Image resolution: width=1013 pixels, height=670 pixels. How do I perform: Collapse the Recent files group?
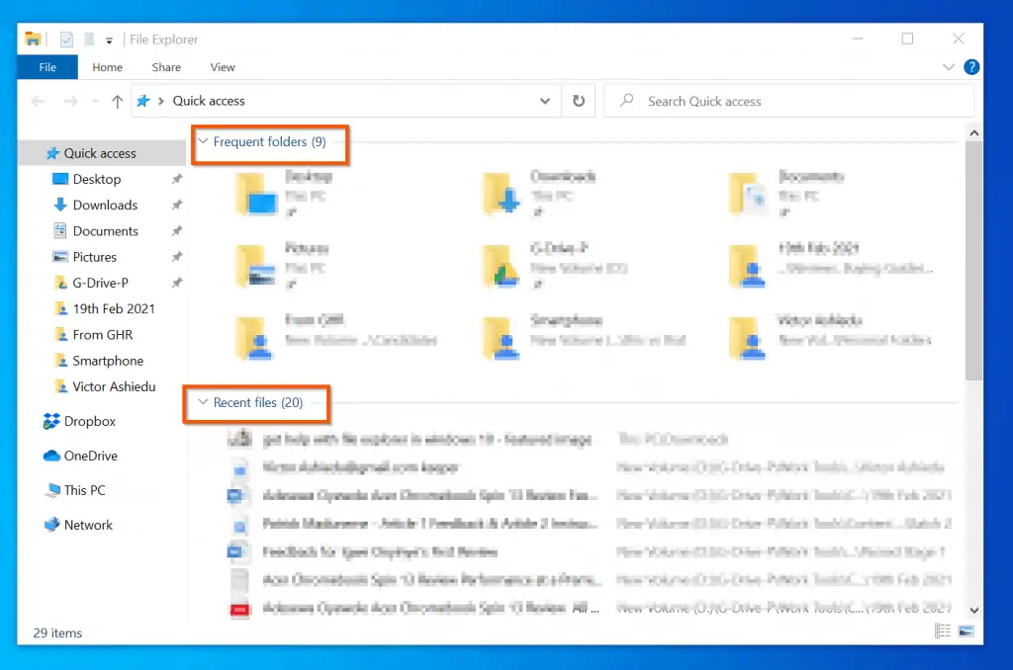tap(203, 401)
